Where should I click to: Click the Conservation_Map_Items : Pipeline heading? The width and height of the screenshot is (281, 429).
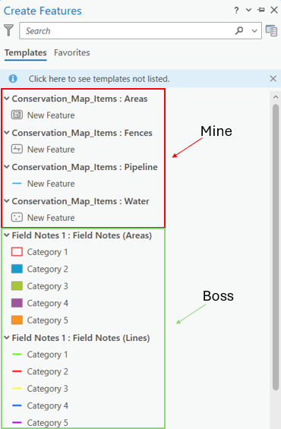[x=84, y=167]
